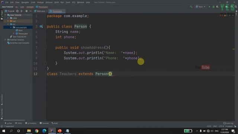Select the Main class in project tree
Screen dimensions: 238x134
tap(19, 31)
